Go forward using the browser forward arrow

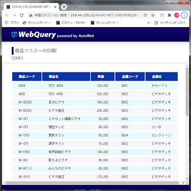[14, 15]
